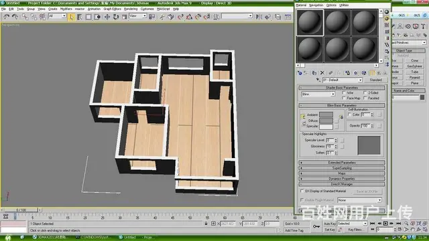This screenshot has height=241, width=429.
Task: Activate the Select and Move tool
Action: (107, 17)
